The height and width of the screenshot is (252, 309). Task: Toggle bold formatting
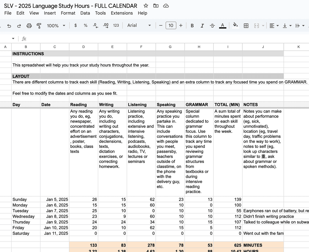pos(192,25)
